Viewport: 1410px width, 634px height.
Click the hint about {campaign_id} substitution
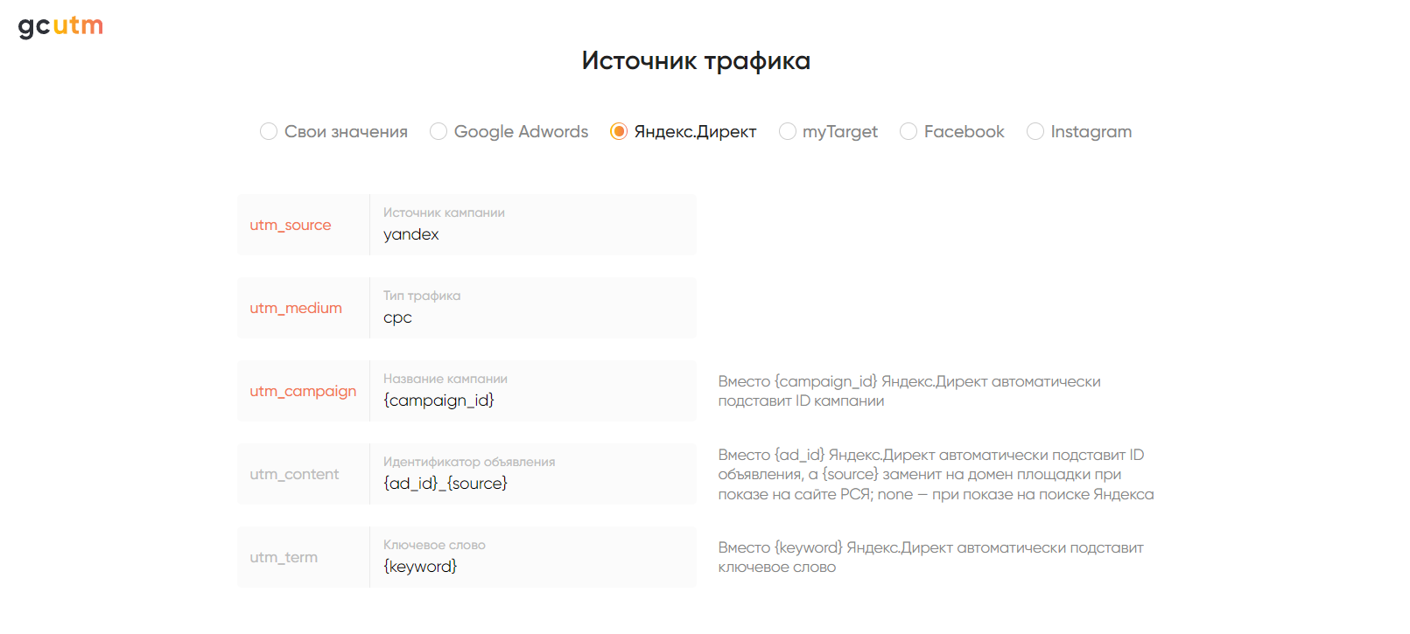(909, 391)
